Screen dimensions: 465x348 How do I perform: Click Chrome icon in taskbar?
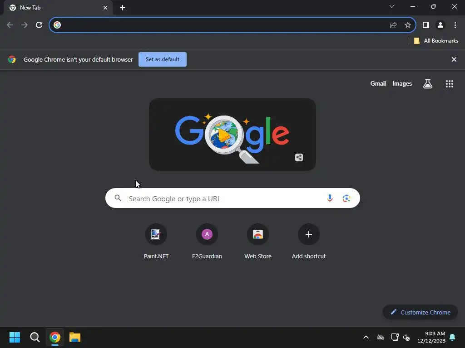pyautogui.click(x=55, y=337)
